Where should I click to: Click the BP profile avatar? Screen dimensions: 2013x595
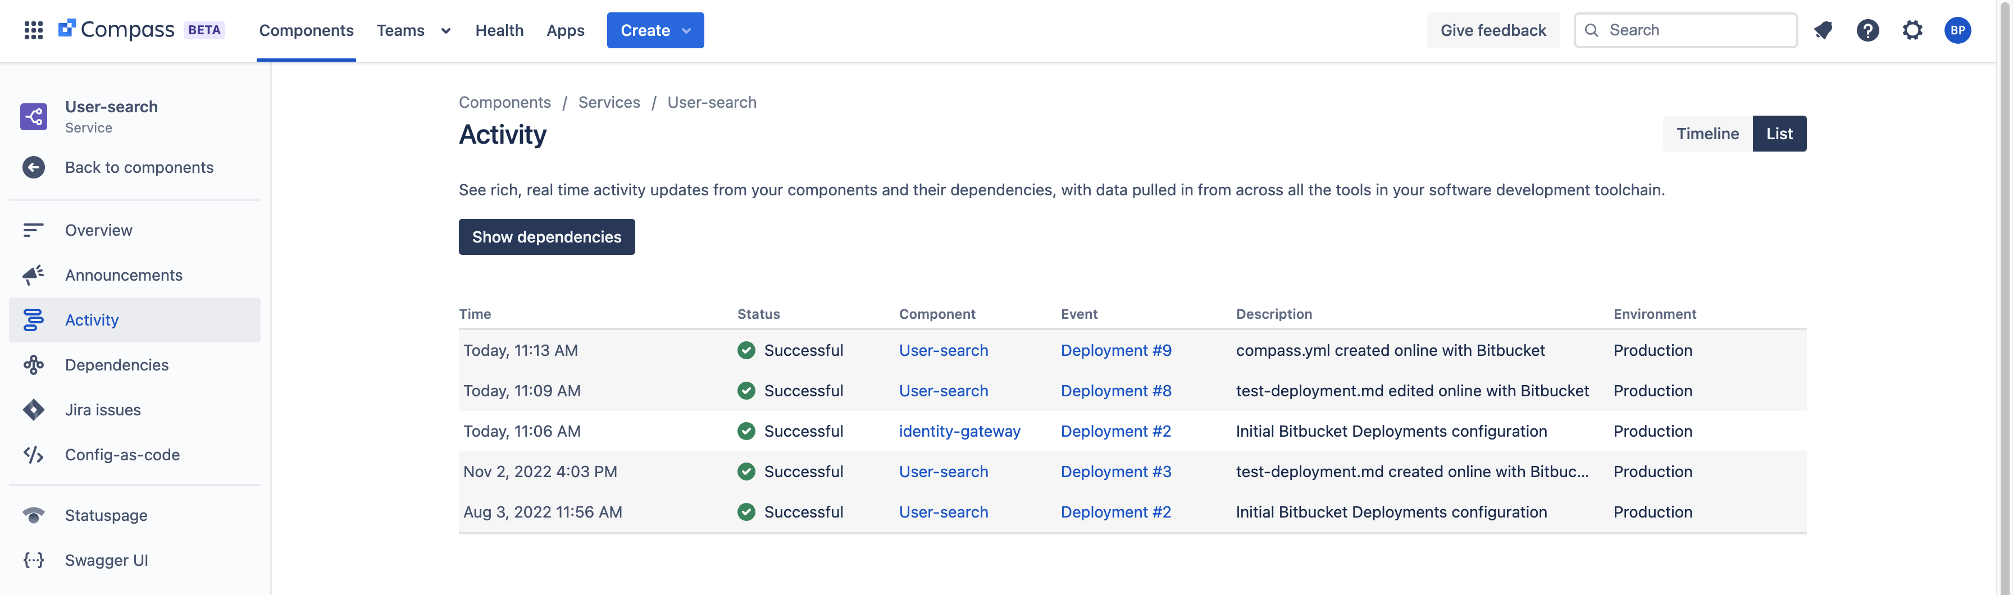(1957, 30)
